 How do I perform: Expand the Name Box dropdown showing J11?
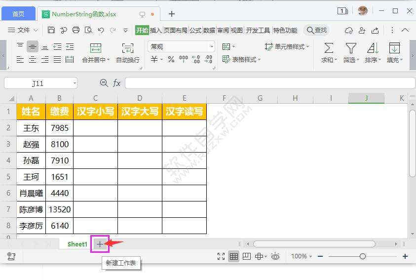75,83
